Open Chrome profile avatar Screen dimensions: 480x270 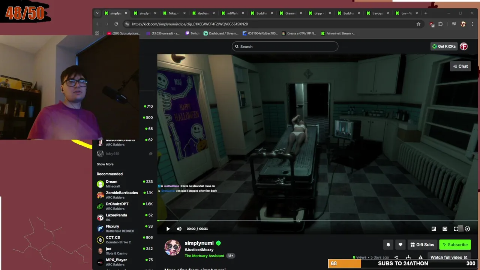(463, 24)
